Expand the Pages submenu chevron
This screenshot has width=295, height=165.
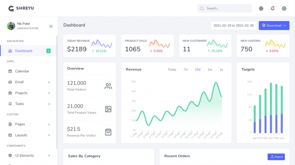click(49, 124)
